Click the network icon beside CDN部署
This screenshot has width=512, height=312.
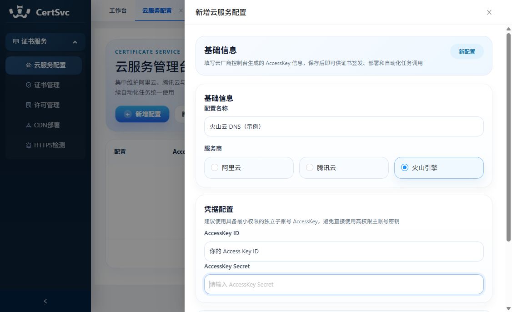(x=29, y=125)
